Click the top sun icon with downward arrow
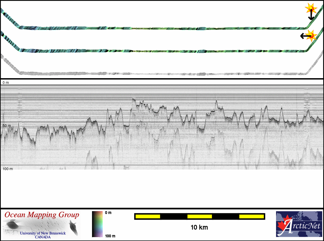 point(311,9)
